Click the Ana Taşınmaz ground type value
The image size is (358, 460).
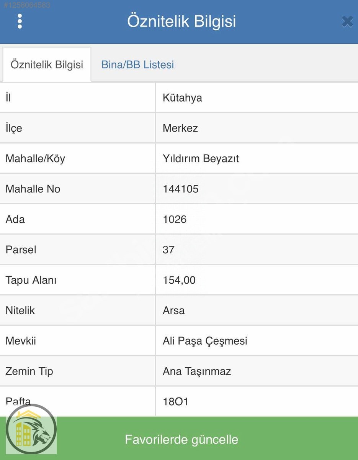click(x=197, y=371)
